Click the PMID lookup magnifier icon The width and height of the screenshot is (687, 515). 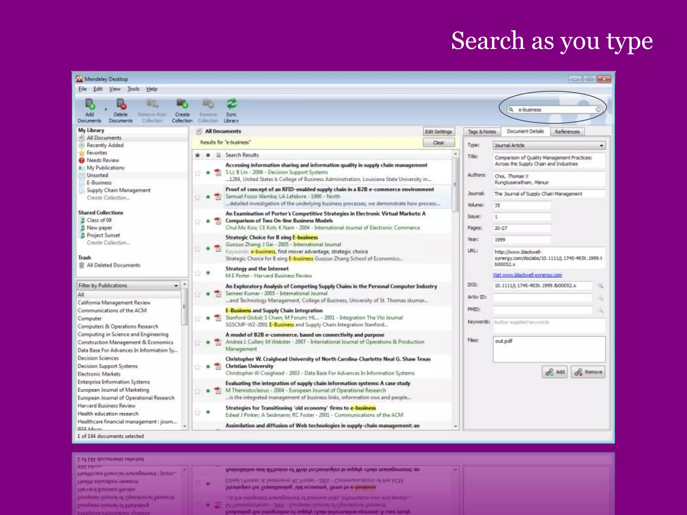(x=600, y=310)
